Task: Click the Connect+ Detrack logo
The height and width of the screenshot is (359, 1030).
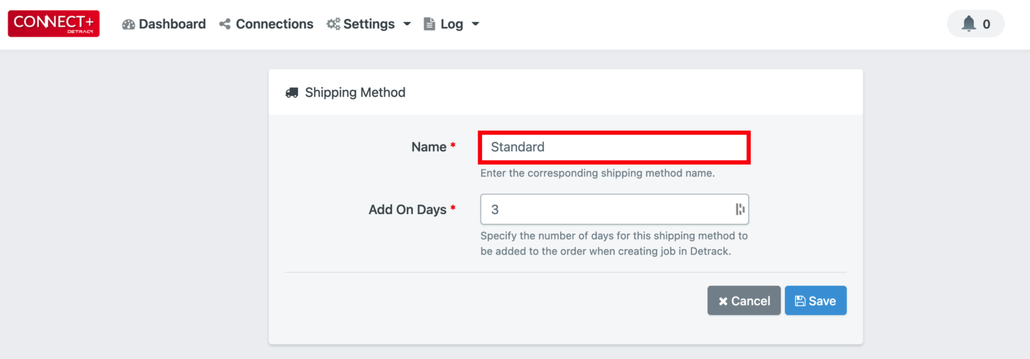Action: click(53, 24)
